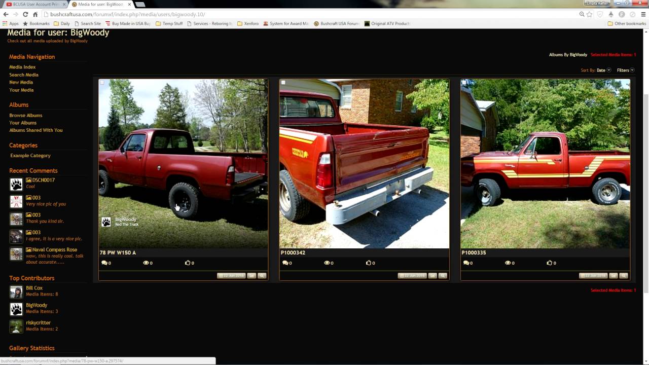649x365 pixels.
Task: Open the striped truck photo thumbnail P1000335
Action: tap(545, 163)
